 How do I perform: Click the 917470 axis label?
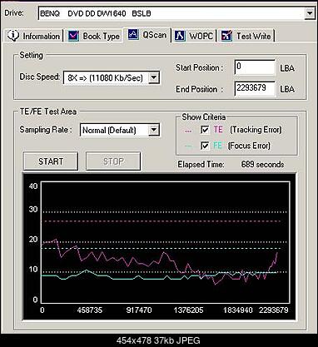(139, 310)
